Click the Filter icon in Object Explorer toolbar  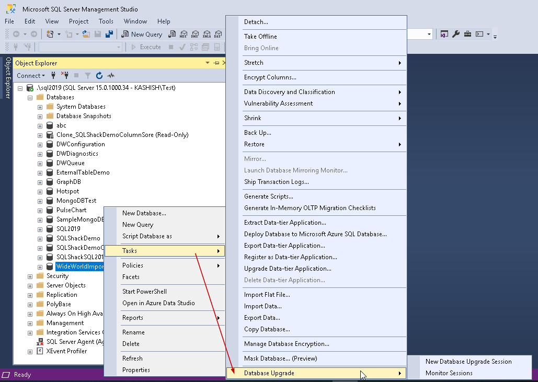[88, 75]
